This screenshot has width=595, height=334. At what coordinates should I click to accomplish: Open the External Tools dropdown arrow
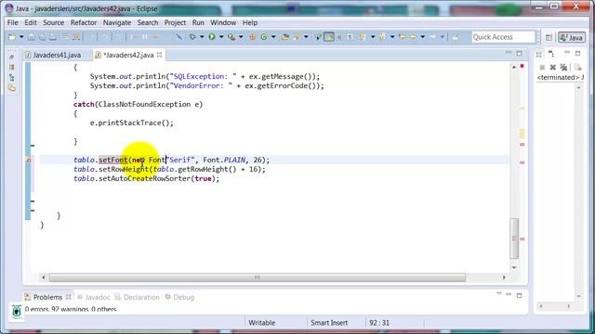tap(241, 37)
